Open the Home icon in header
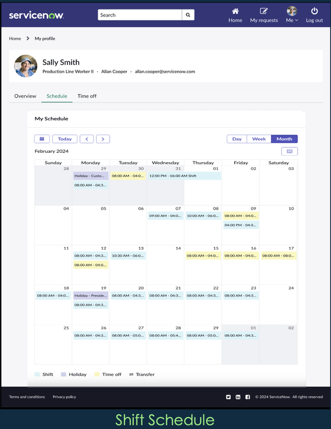331x429 pixels. [x=235, y=11]
